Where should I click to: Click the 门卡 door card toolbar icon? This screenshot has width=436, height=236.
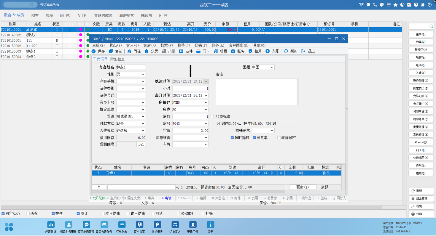click(x=198, y=51)
